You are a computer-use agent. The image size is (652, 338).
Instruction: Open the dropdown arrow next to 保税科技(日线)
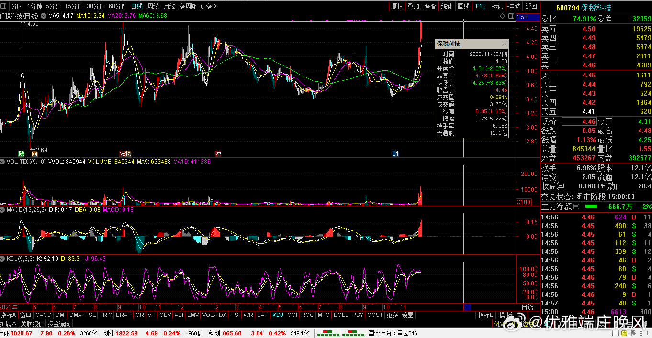43,16
